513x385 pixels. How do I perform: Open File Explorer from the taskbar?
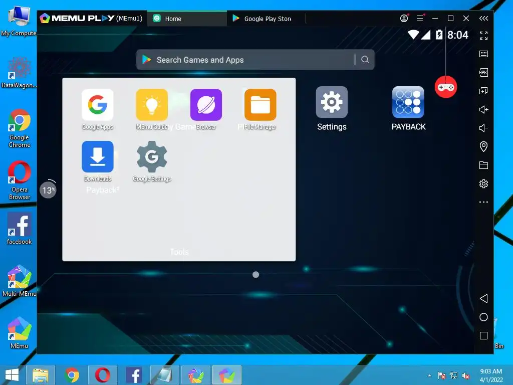click(41, 375)
